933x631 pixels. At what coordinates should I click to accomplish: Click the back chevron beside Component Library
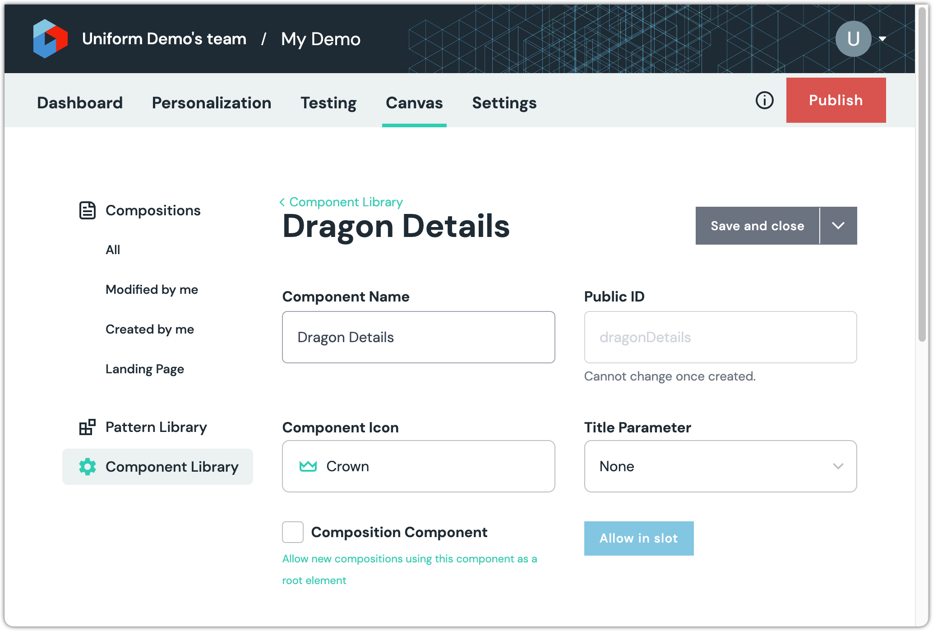coord(282,202)
